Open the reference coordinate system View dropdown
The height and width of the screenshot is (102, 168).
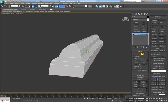pos(44,6)
